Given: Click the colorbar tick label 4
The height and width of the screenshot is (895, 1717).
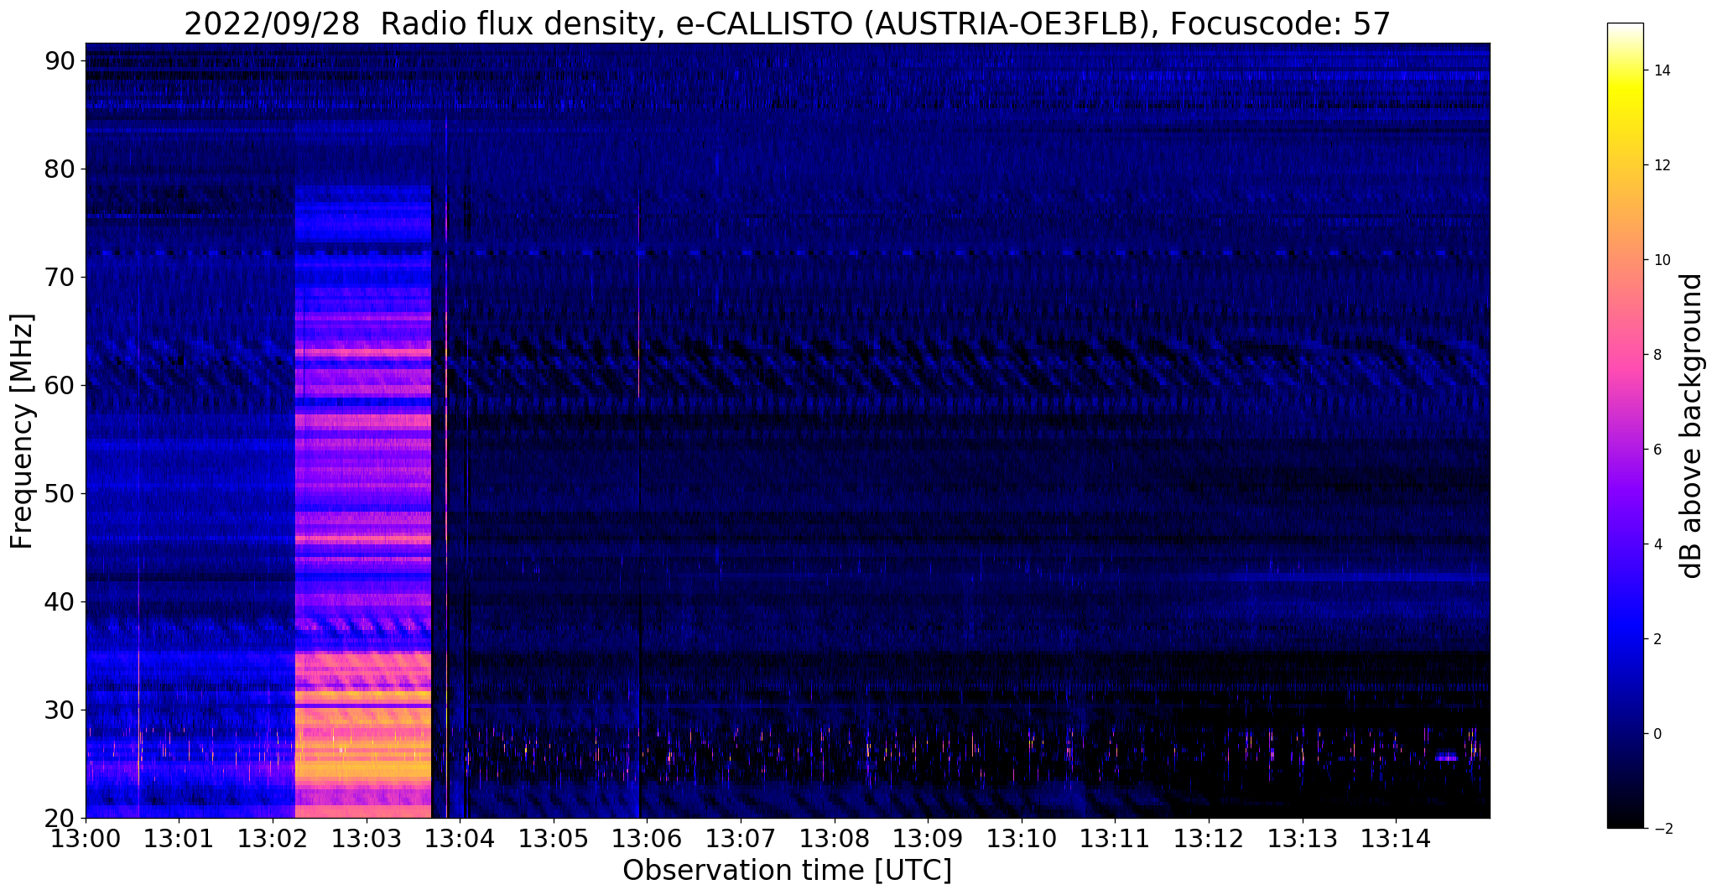Looking at the screenshot, I should click(x=1657, y=544).
